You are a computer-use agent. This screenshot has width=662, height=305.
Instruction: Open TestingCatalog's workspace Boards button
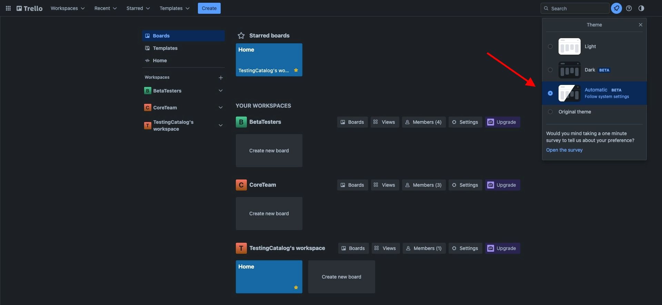coord(353,248)
